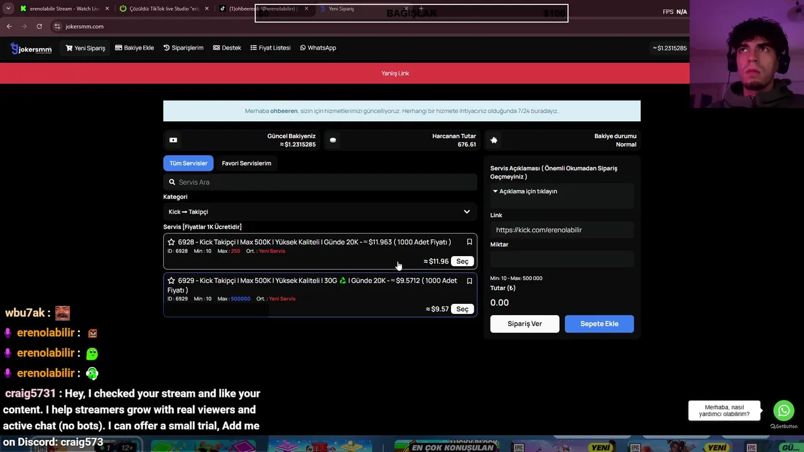Bookmark service 6929

(x=469, y=281)
